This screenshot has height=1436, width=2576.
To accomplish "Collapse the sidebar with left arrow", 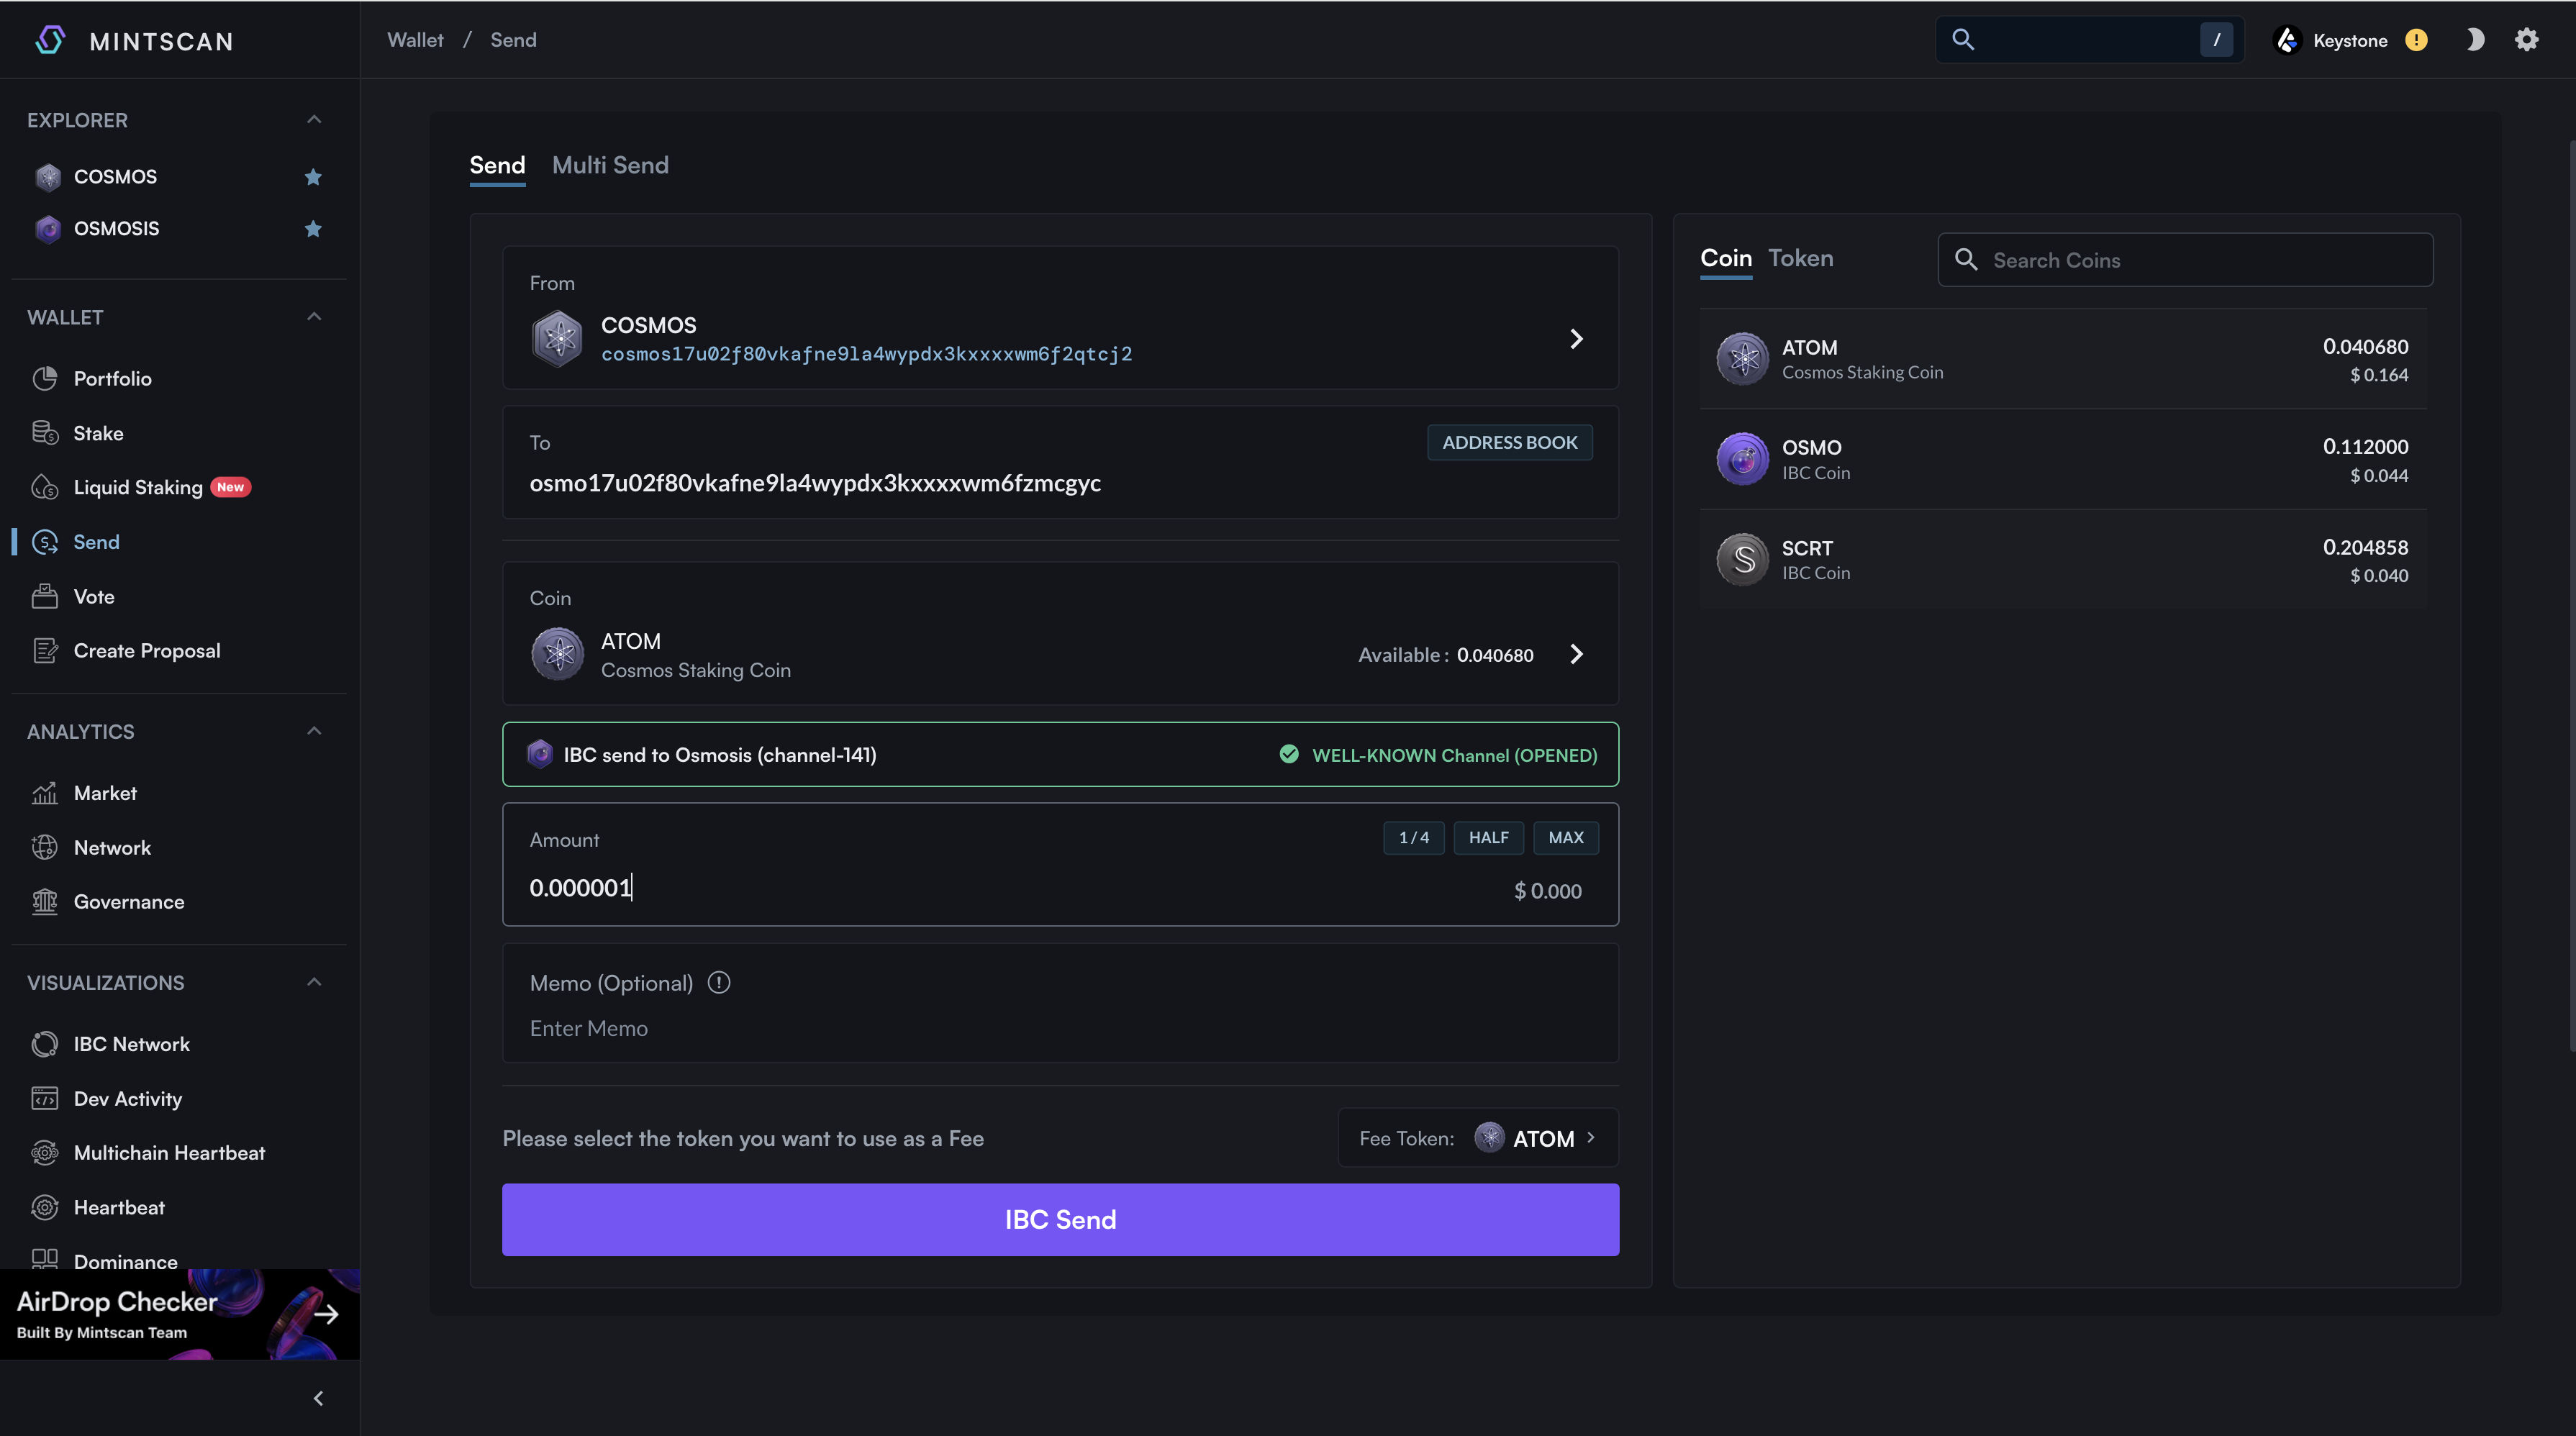I will point(318,1398).
